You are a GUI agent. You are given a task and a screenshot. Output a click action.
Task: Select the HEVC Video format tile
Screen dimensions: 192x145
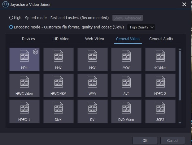pos(24,85)
